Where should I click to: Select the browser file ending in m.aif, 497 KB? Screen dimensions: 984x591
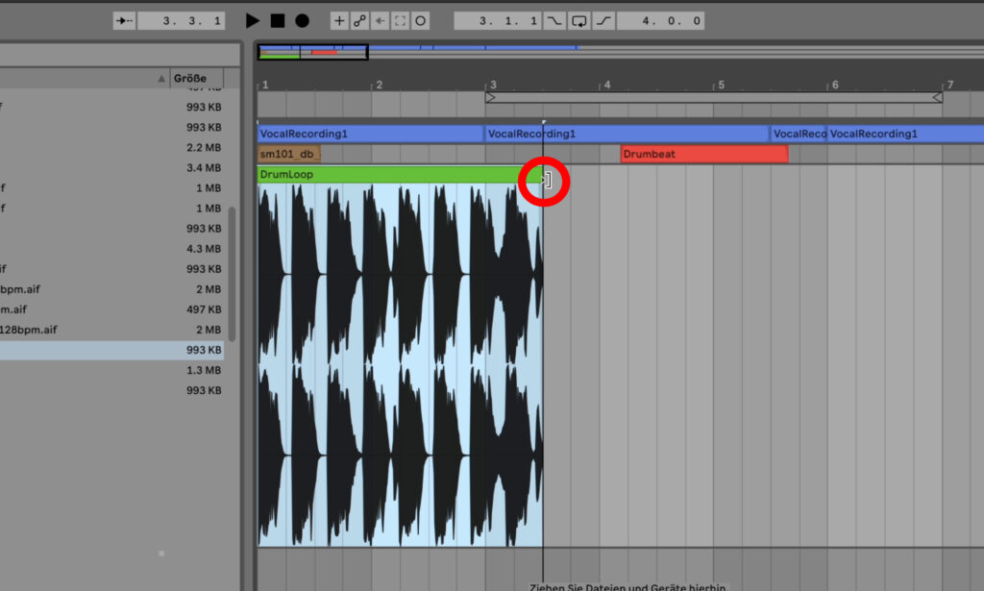coord(111,309)
